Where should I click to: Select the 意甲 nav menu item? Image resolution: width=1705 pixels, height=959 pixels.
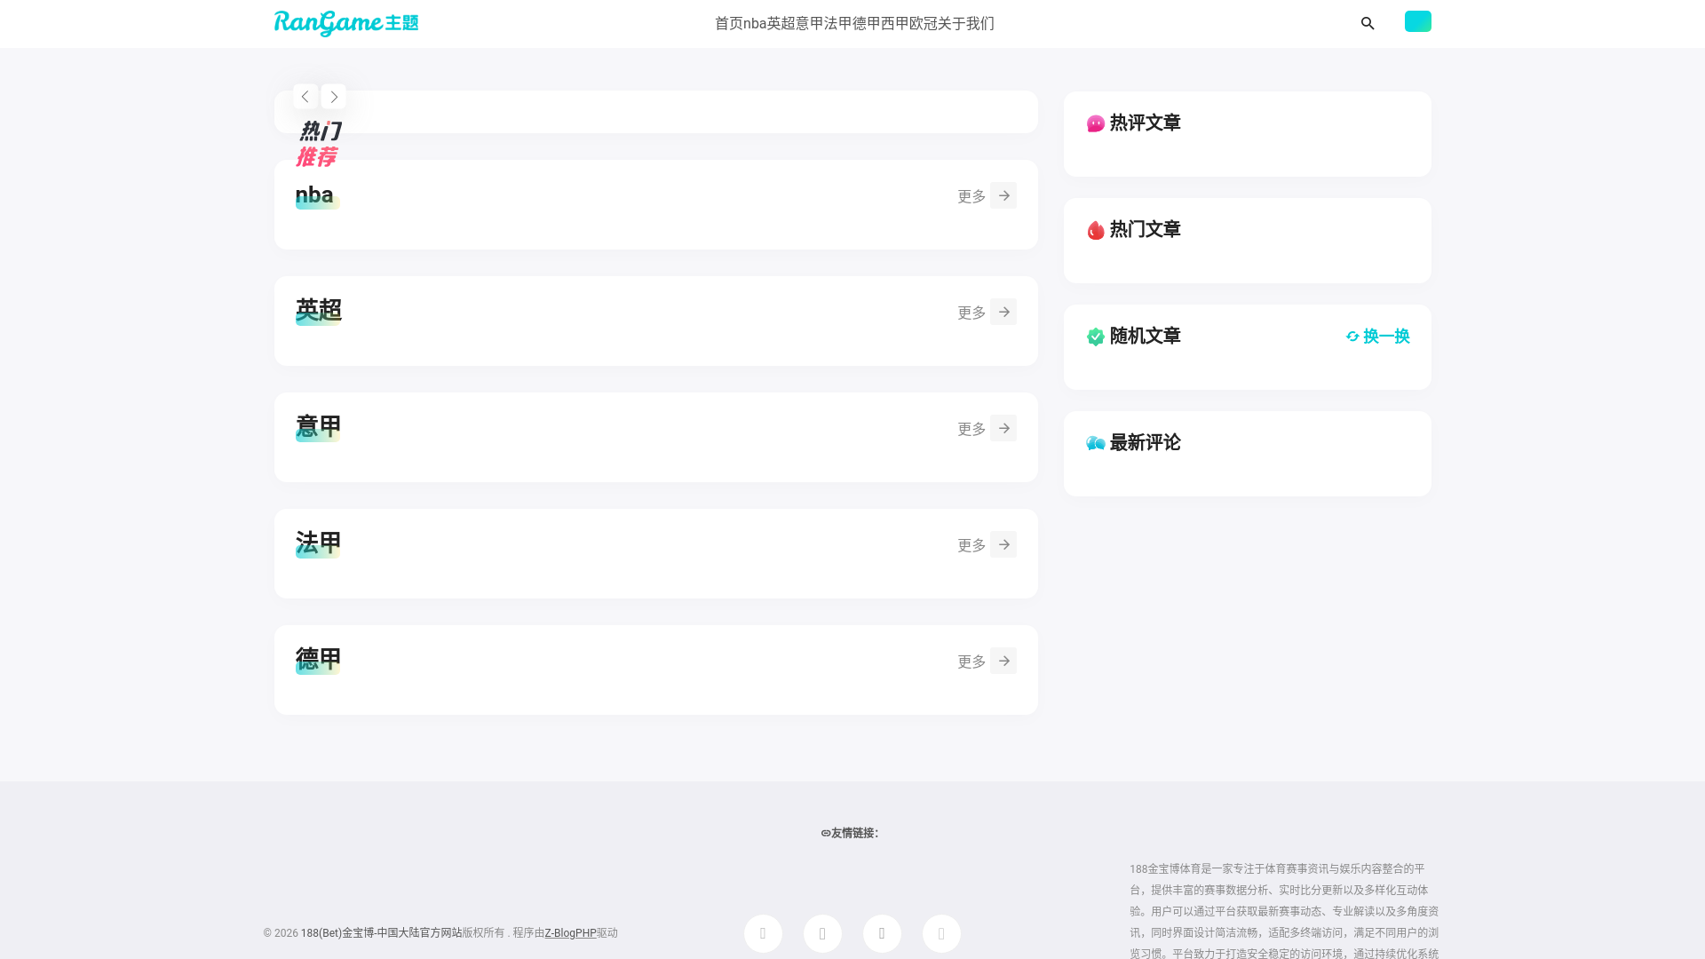(810, 24)
